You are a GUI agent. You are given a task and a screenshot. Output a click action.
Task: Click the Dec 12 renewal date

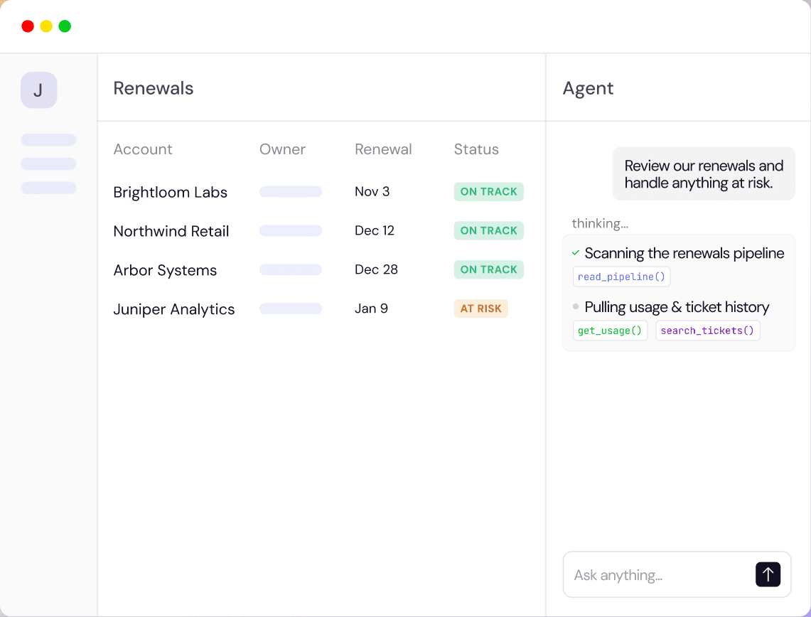(x=375, y=230)
